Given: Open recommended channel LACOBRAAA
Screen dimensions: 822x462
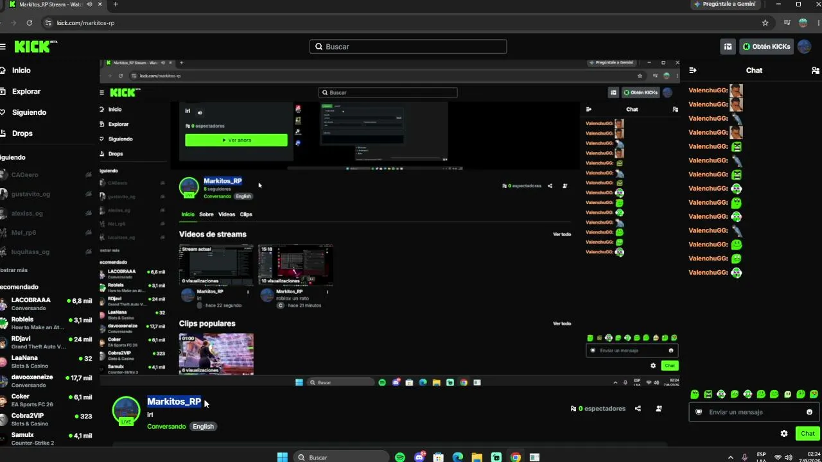Looking at the screenshot, I should (x=46, y=304).
